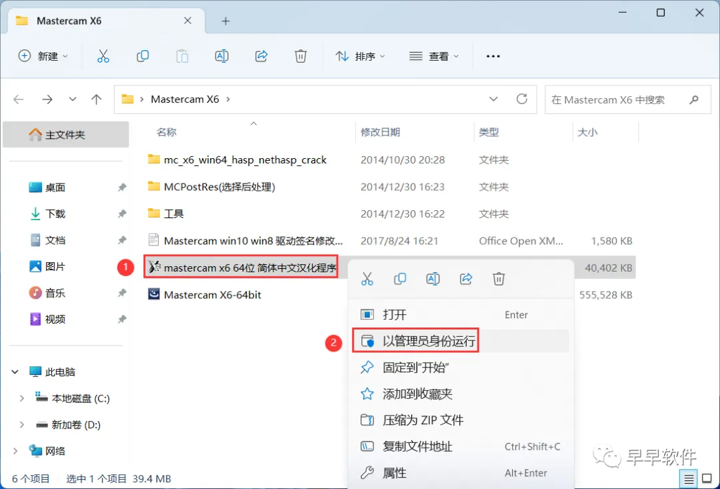Share via the context menu share icon
720x489 pixels.
tap(466, 278)
